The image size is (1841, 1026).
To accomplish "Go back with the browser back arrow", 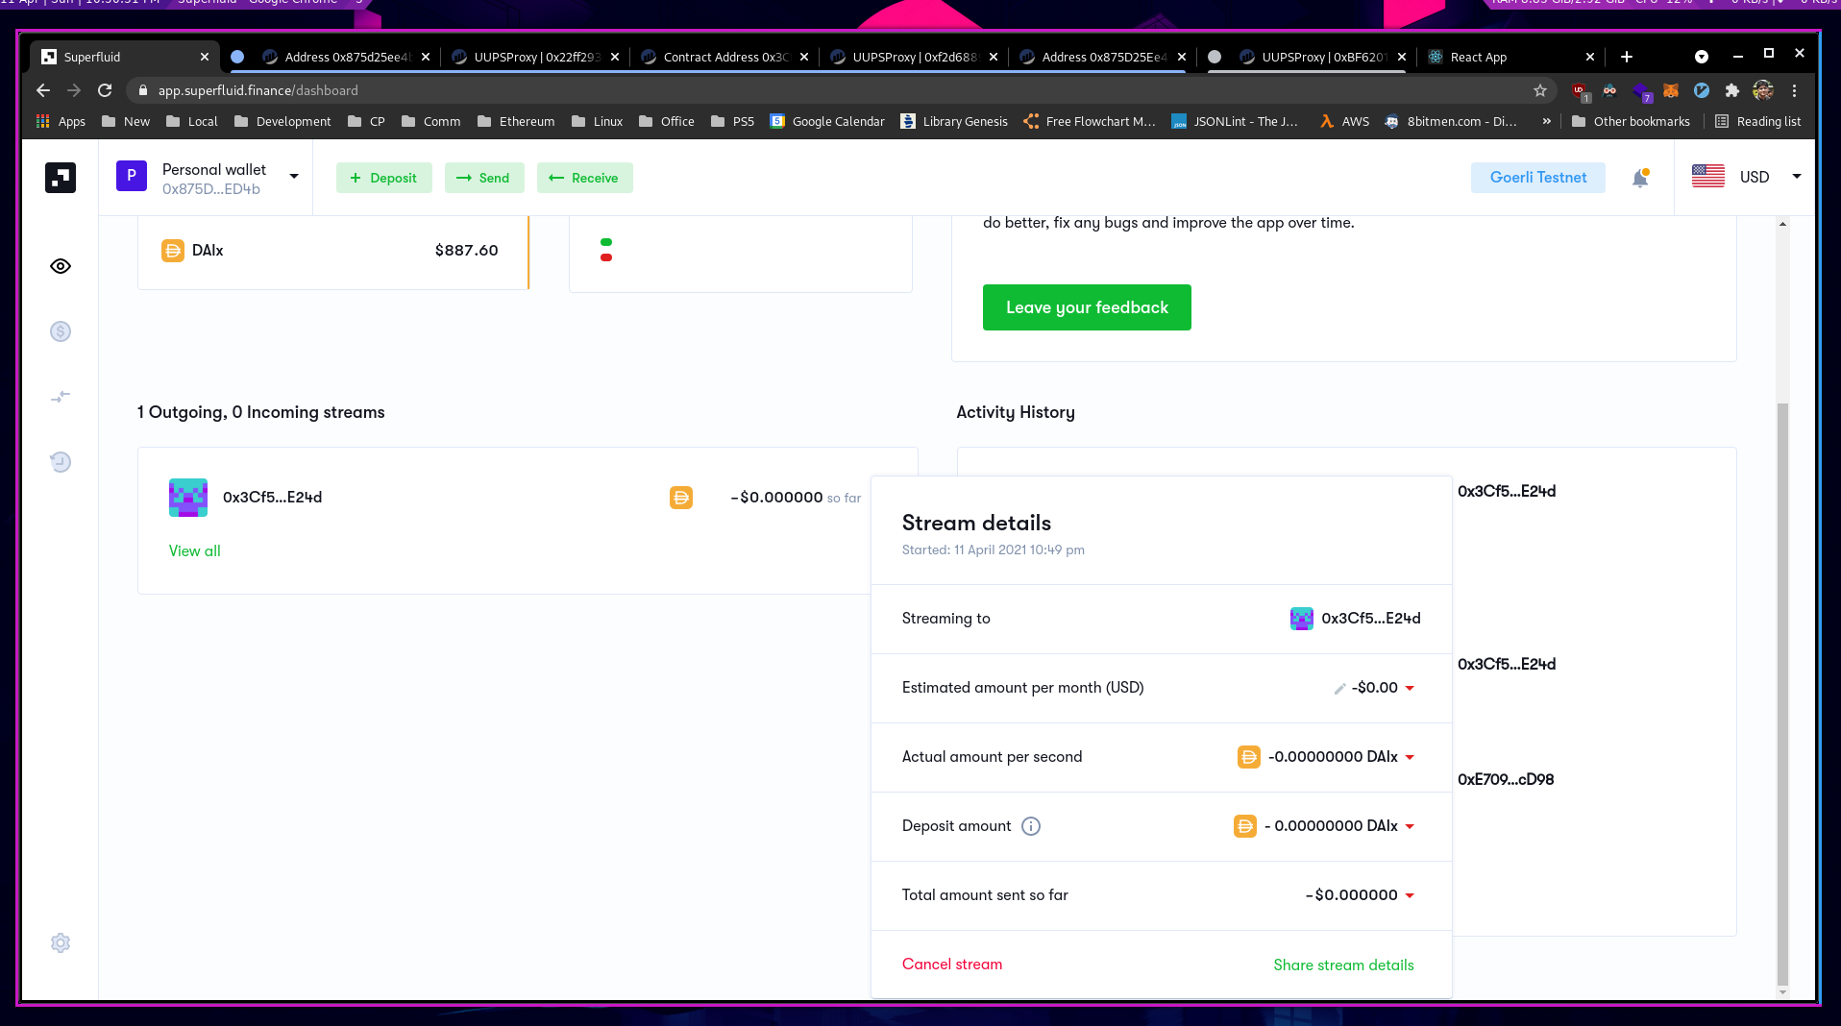I will (x=43, y=90).
